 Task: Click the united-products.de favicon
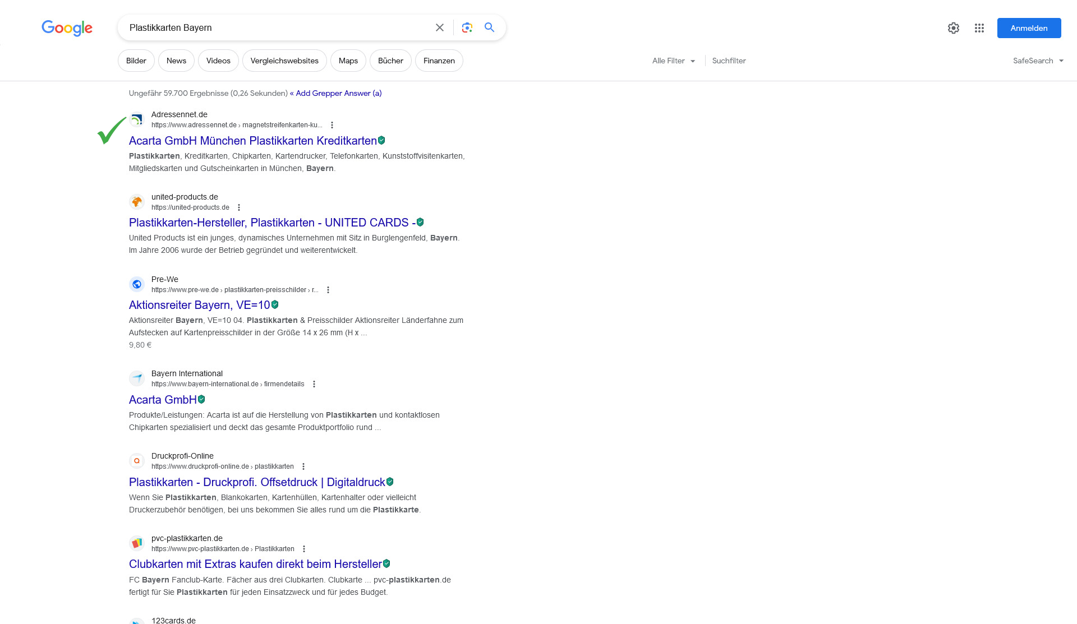click(x=137, y=202)
